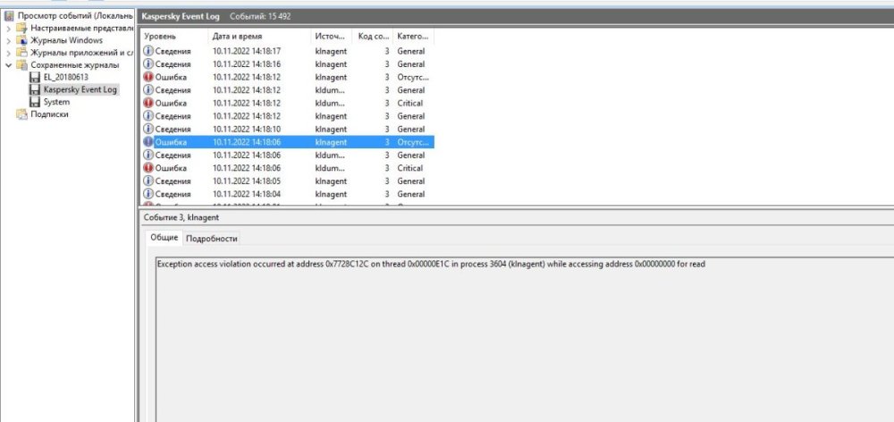
Task: Sort by the Код со... column header
Action: tap(373, 37)
